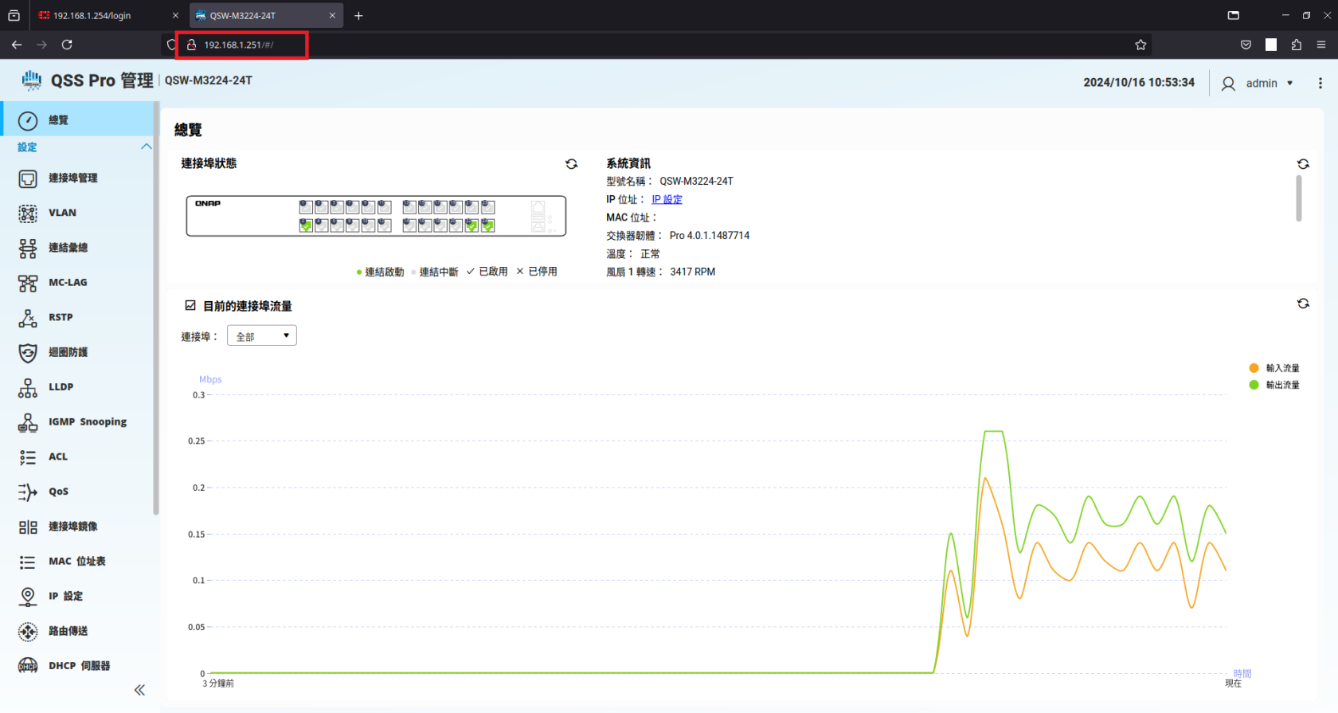The width and height of the screenshot is (1338, 713).
Task: Click the ACL list icon
Action: point(28,457)
